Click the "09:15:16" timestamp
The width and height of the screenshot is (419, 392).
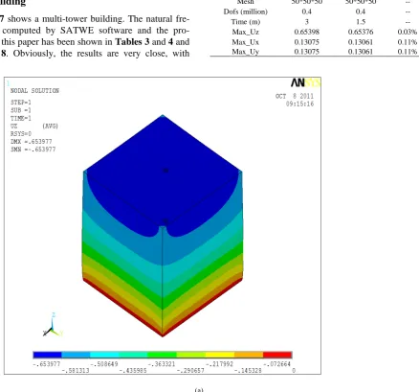pos(299,104)
